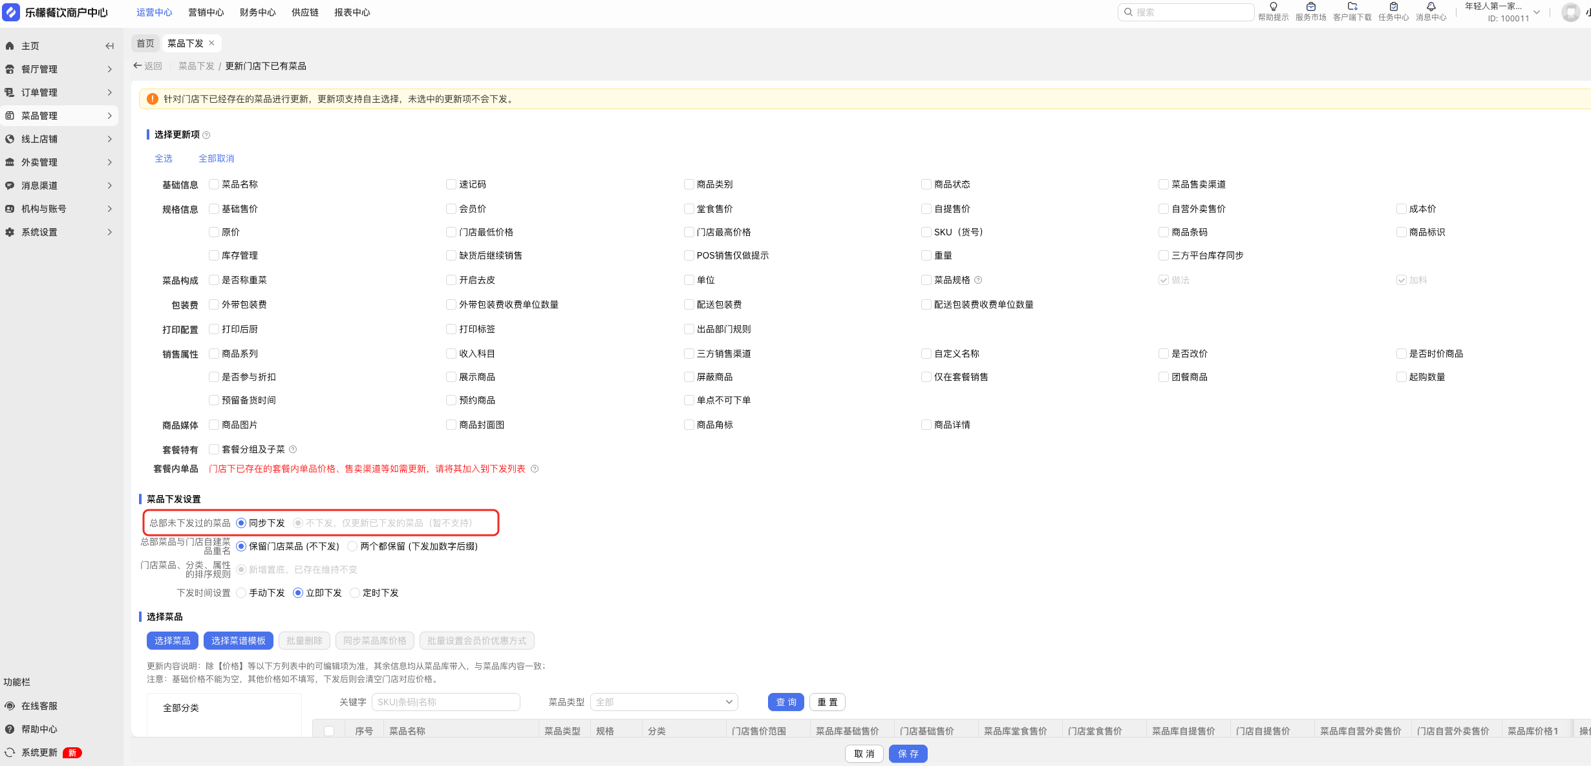Expand account dropdown near ID 100011

tap(1537, 12)
